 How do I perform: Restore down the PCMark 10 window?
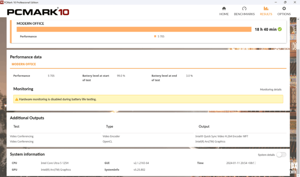285,2
